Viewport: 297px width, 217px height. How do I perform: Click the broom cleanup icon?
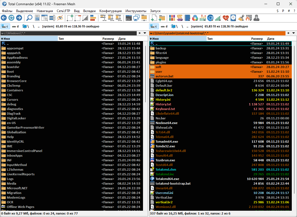pos(241,18)
